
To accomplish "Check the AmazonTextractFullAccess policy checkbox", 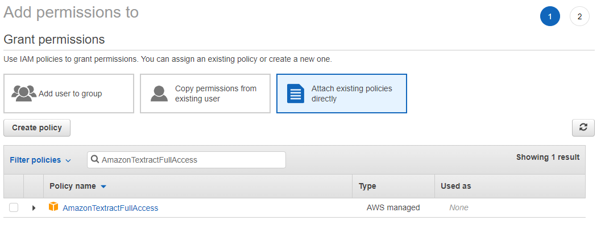I will [14, 207].
